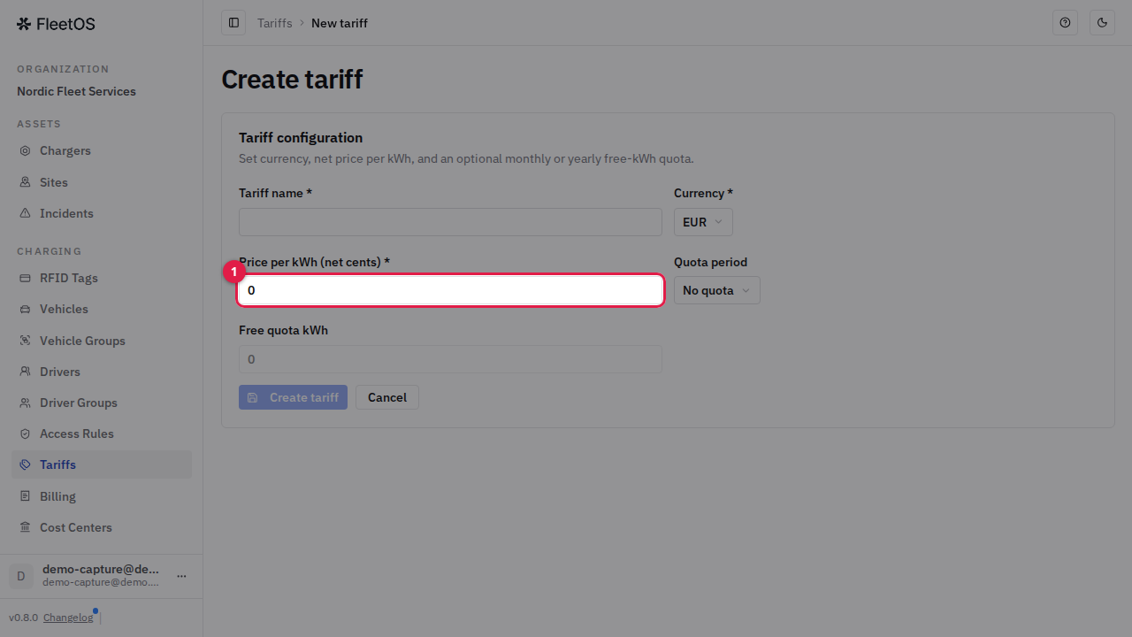Click the New tariff breadcrumb text
Screen dimensions: 1132x637
(x=340, y=23)
